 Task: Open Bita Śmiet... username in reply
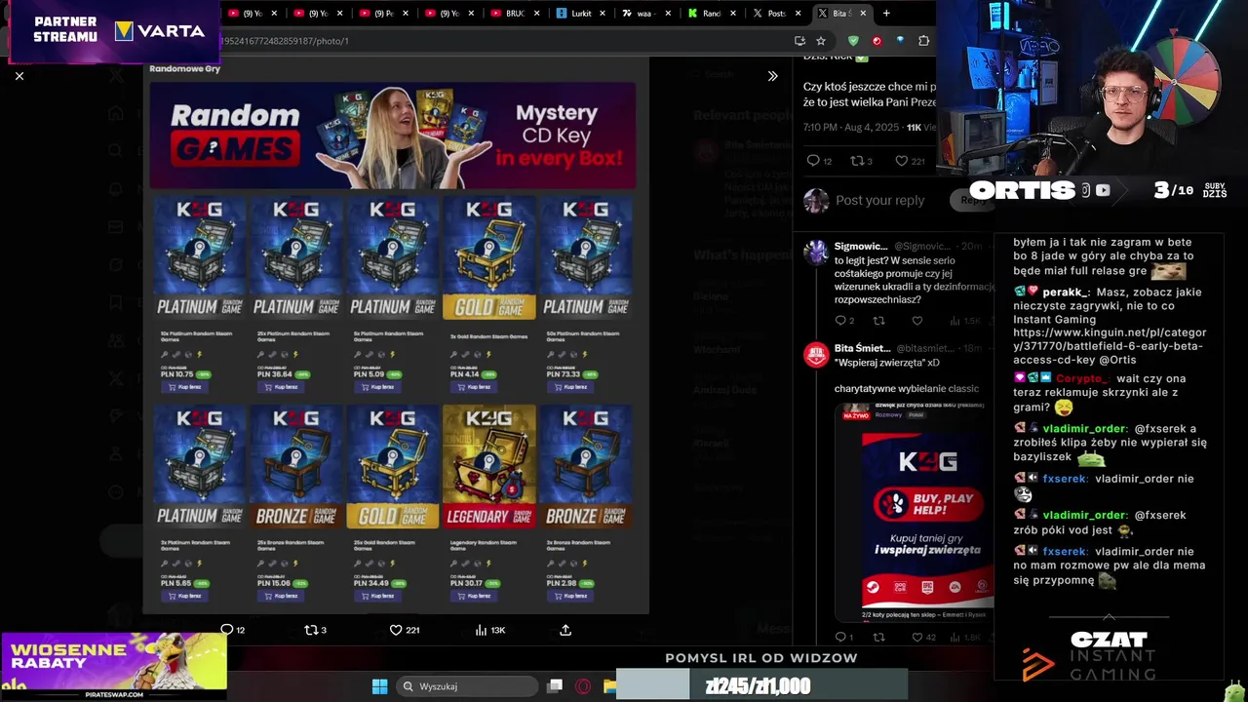862,348
